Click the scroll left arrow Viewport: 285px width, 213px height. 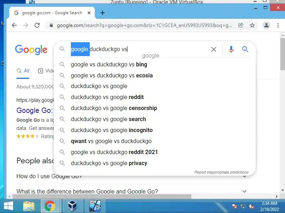(9, 196)
